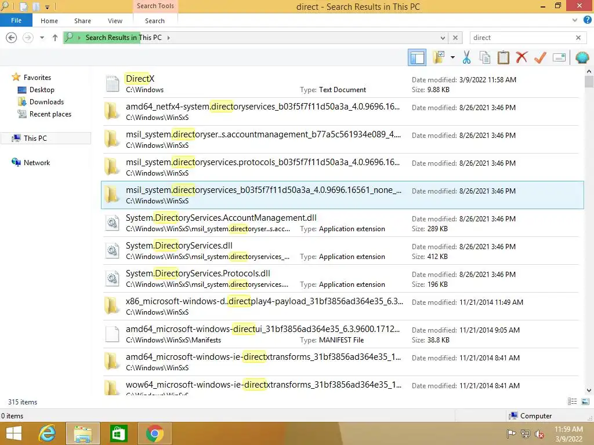Click the scroll up arrow of results list
This screenshot has width=594, height=445.
[x=589, y=71]
